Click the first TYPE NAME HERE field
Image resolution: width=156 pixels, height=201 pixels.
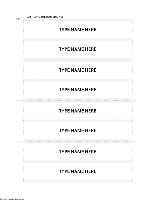pyautogui.click(x=78, y=30)
